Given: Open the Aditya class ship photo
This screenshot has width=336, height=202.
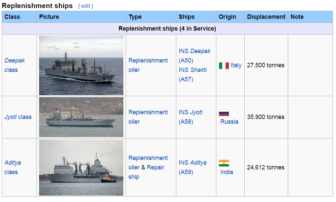Looking at the screenshot, I should click(x=81, y=168).
